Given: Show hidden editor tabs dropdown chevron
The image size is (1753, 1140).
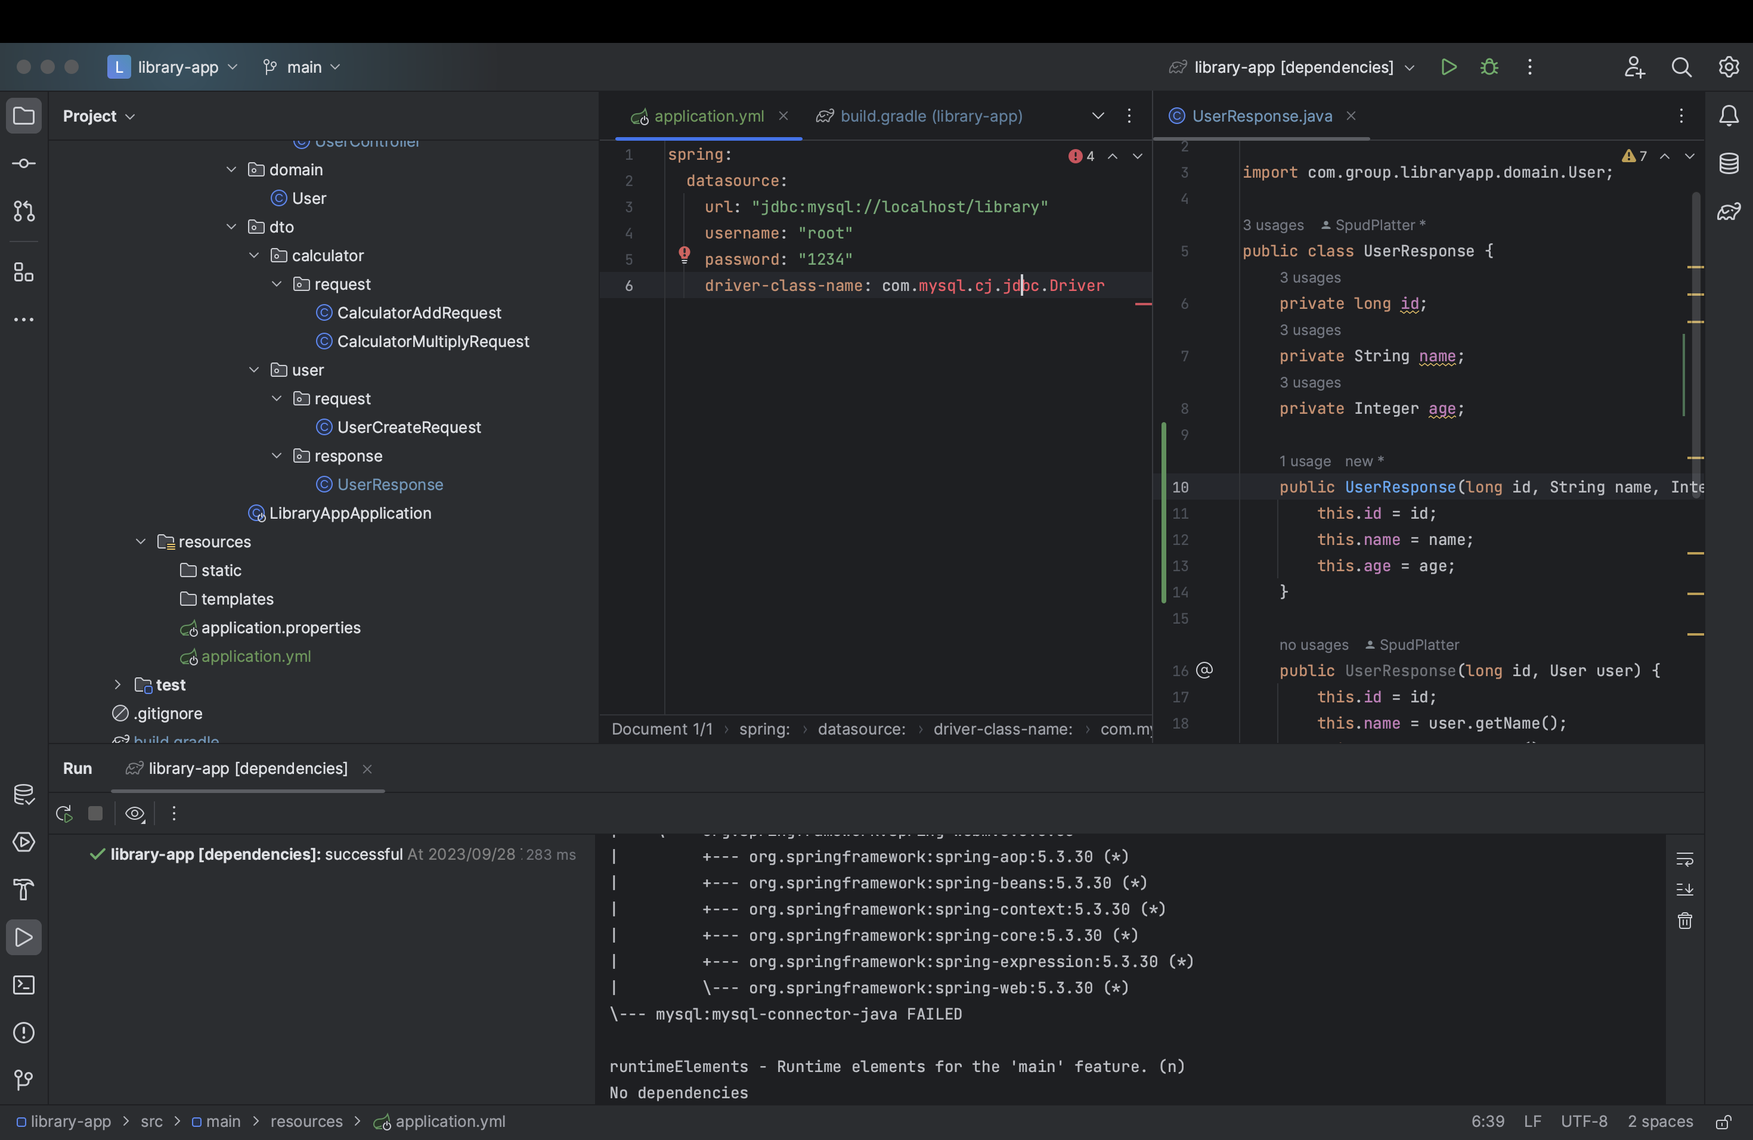Looking at the screenshot, I should (x=1098, y=116).
